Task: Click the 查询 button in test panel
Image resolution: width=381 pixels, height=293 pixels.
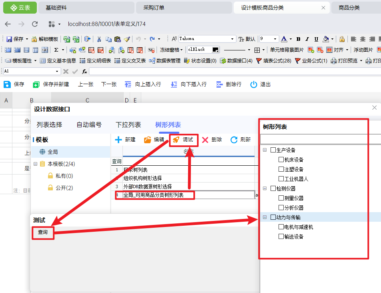Action: click(43, 232)
